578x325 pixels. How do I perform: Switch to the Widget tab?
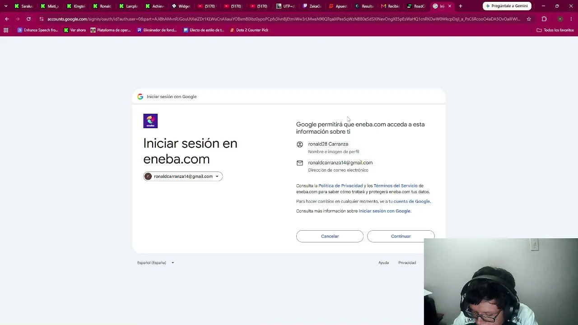click(x=181, y=6)
